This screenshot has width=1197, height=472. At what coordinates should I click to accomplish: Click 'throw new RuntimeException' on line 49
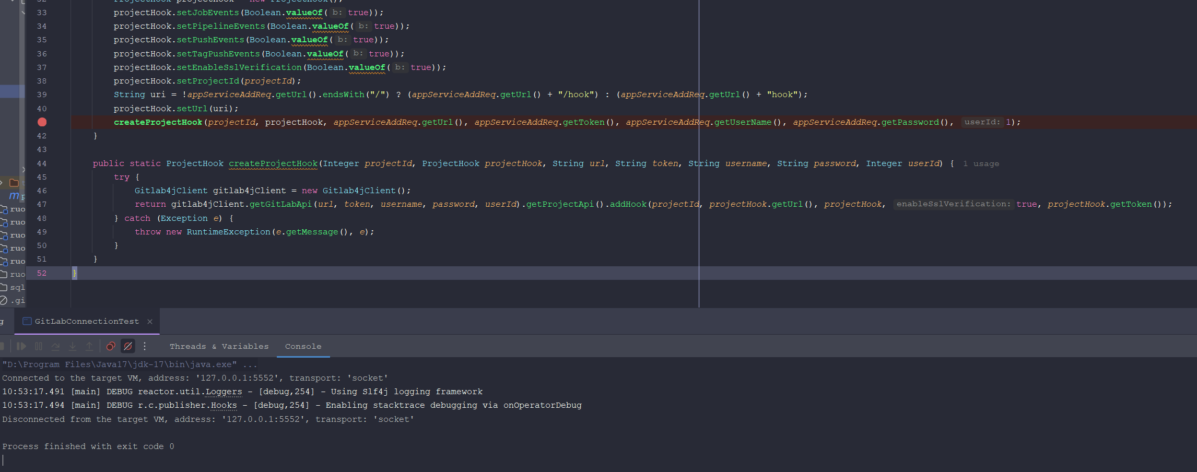(202, 232)
